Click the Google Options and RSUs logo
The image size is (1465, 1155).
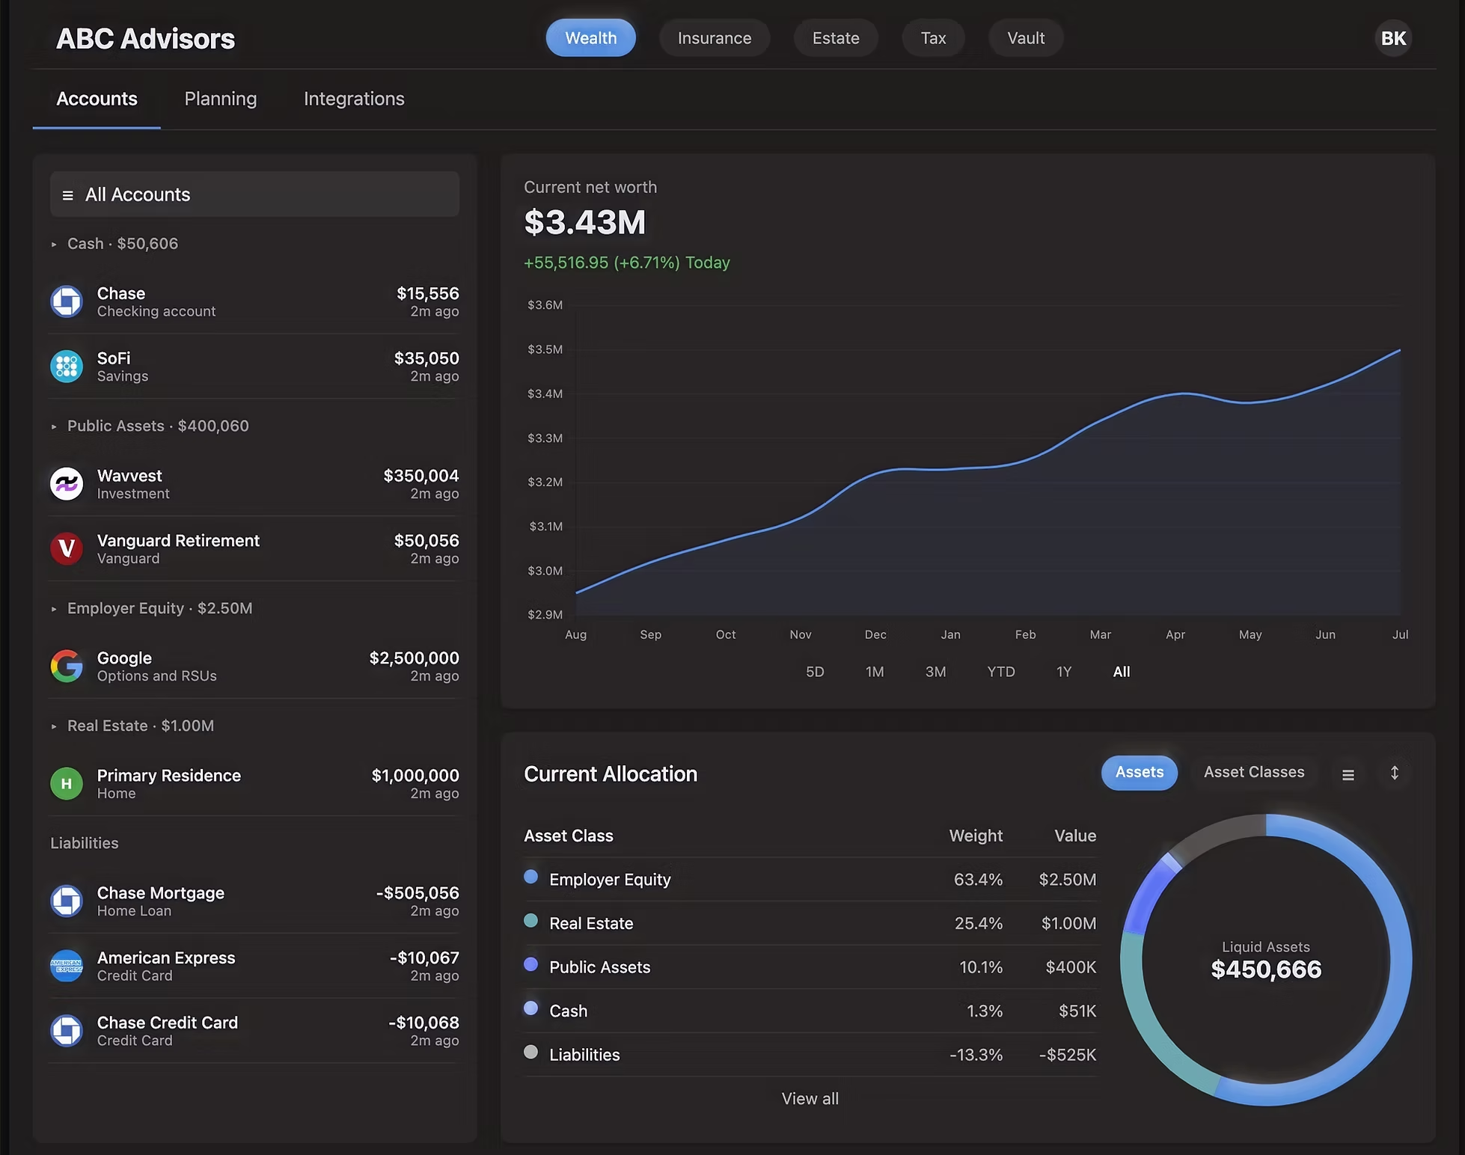[67, 666]
